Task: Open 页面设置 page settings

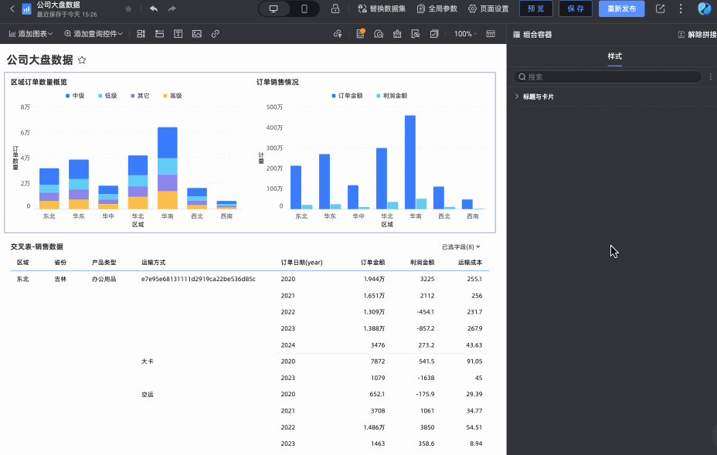Action: click(488, 8)
